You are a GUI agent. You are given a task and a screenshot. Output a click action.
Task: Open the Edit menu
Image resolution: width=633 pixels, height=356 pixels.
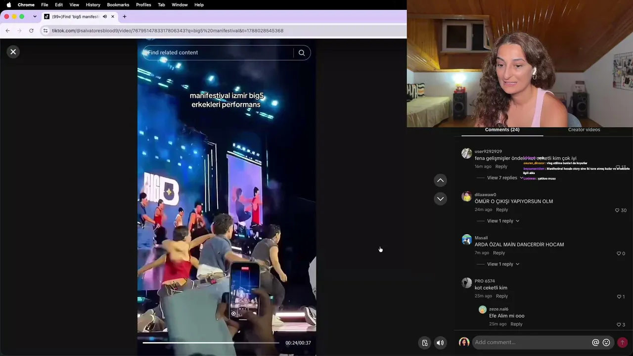[x=59, y=4]
